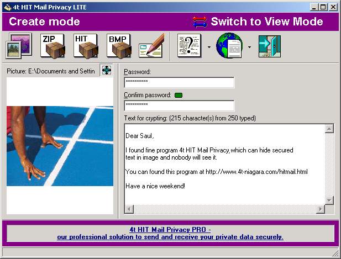Click the exit door icon
The image size is (341, 259).
point(270,46)
